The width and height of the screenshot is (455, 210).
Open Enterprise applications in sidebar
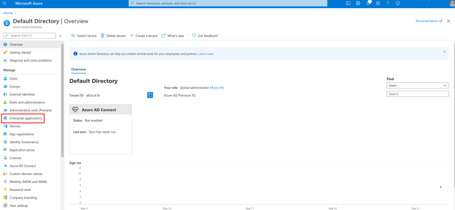[x=26, y=118]
